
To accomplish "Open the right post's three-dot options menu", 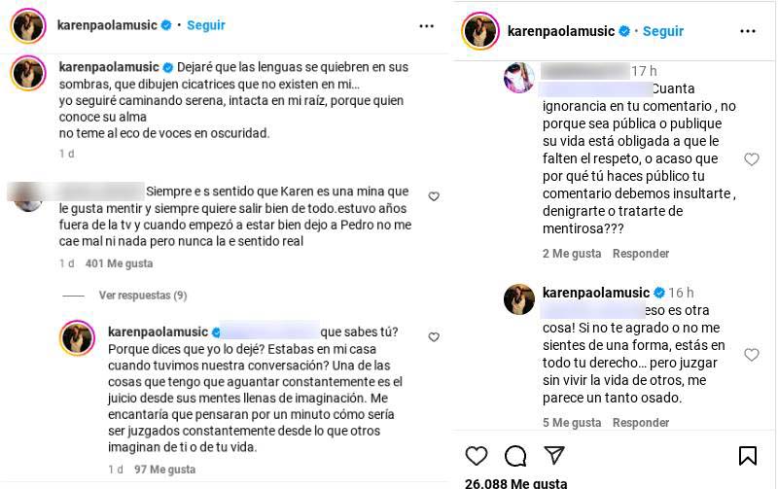I will (748, 31).
